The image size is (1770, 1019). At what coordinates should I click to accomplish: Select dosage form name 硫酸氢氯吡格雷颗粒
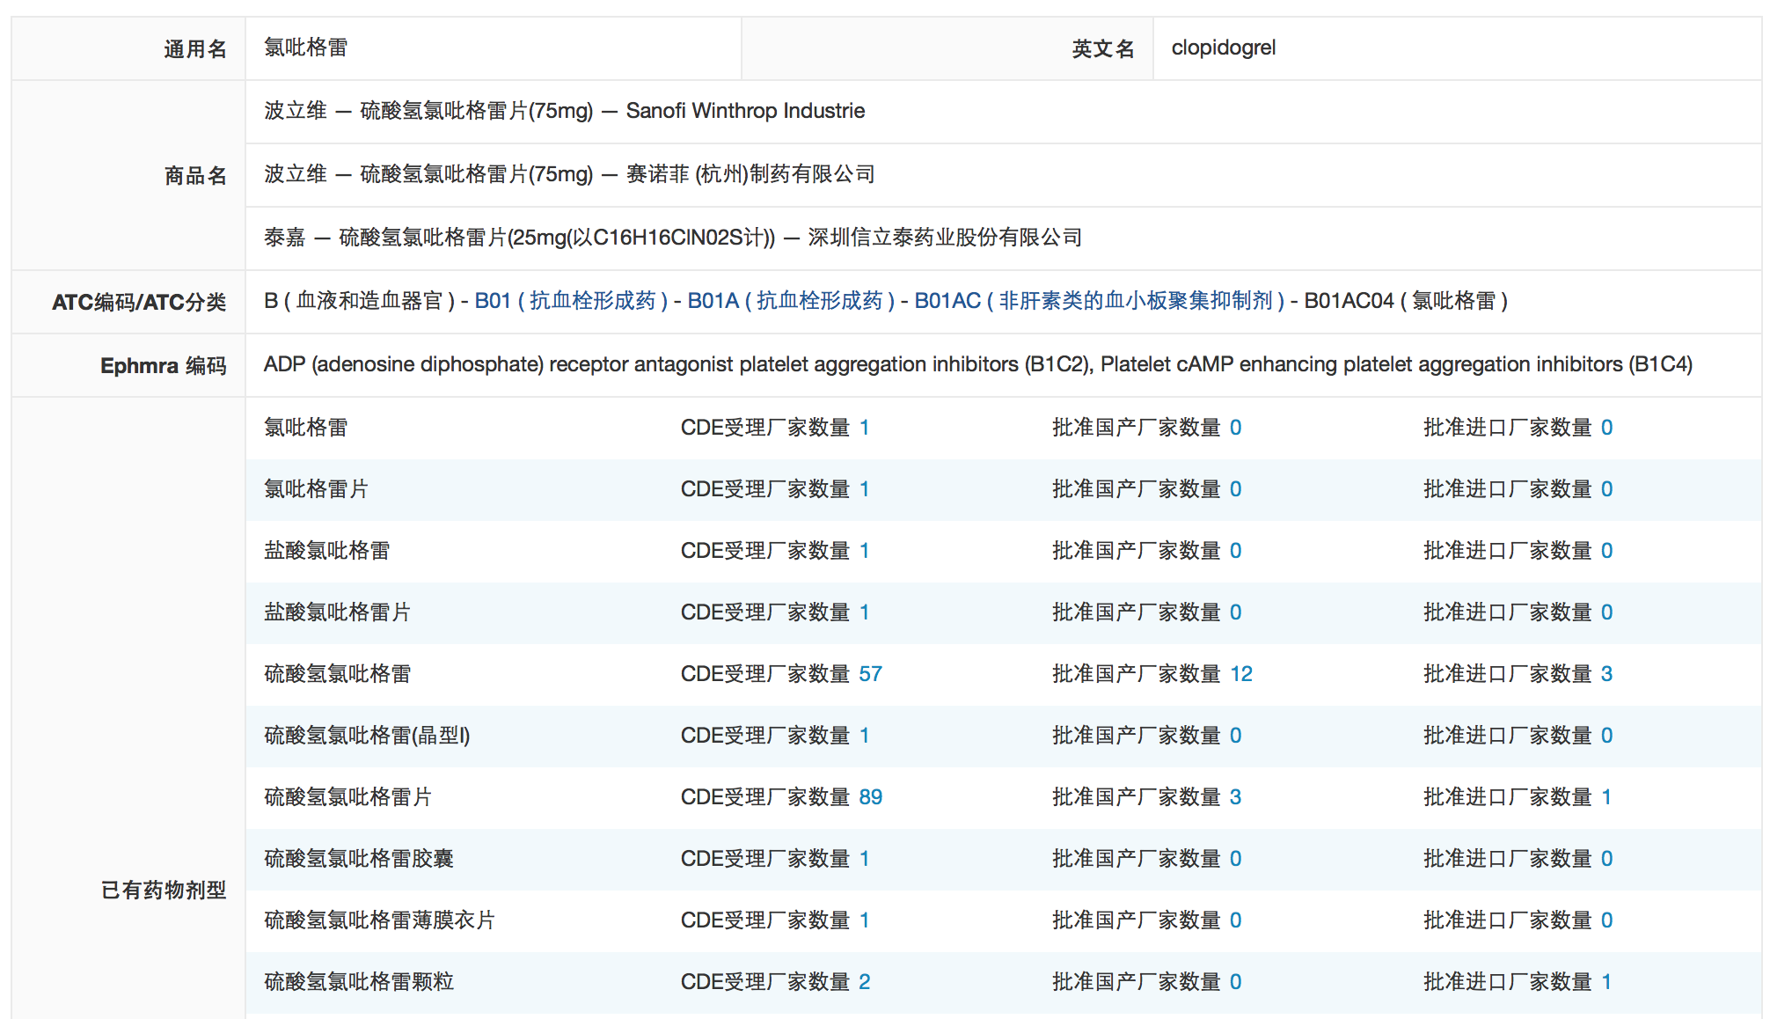tap(359, 982)
